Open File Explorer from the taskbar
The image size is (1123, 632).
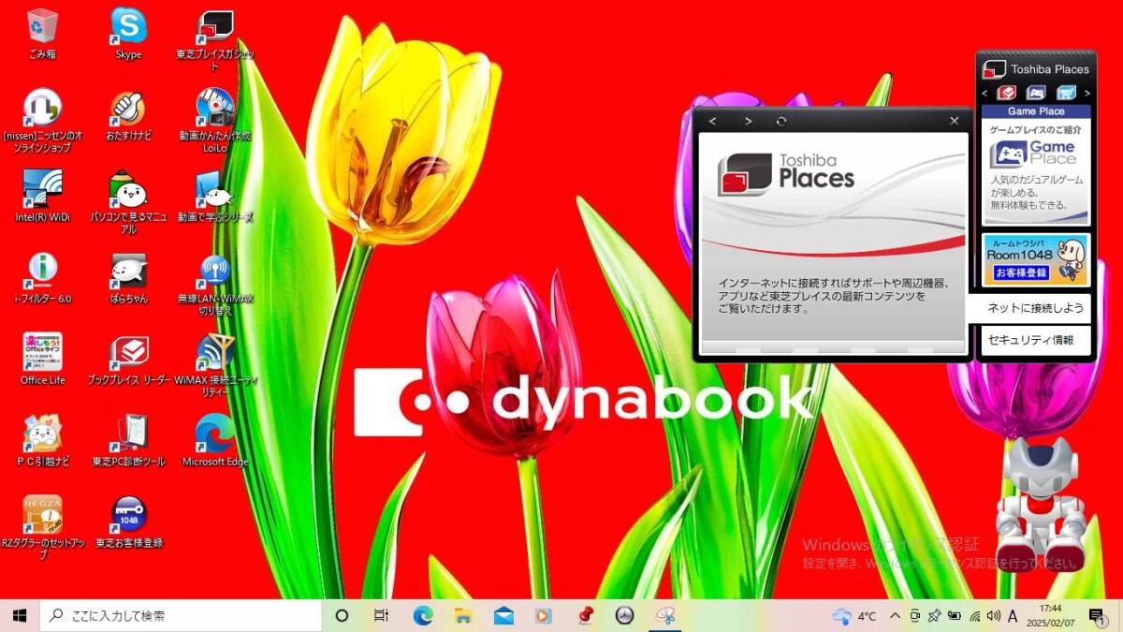point(463,615)
